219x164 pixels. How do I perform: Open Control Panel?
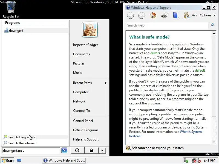pos(83,121)
